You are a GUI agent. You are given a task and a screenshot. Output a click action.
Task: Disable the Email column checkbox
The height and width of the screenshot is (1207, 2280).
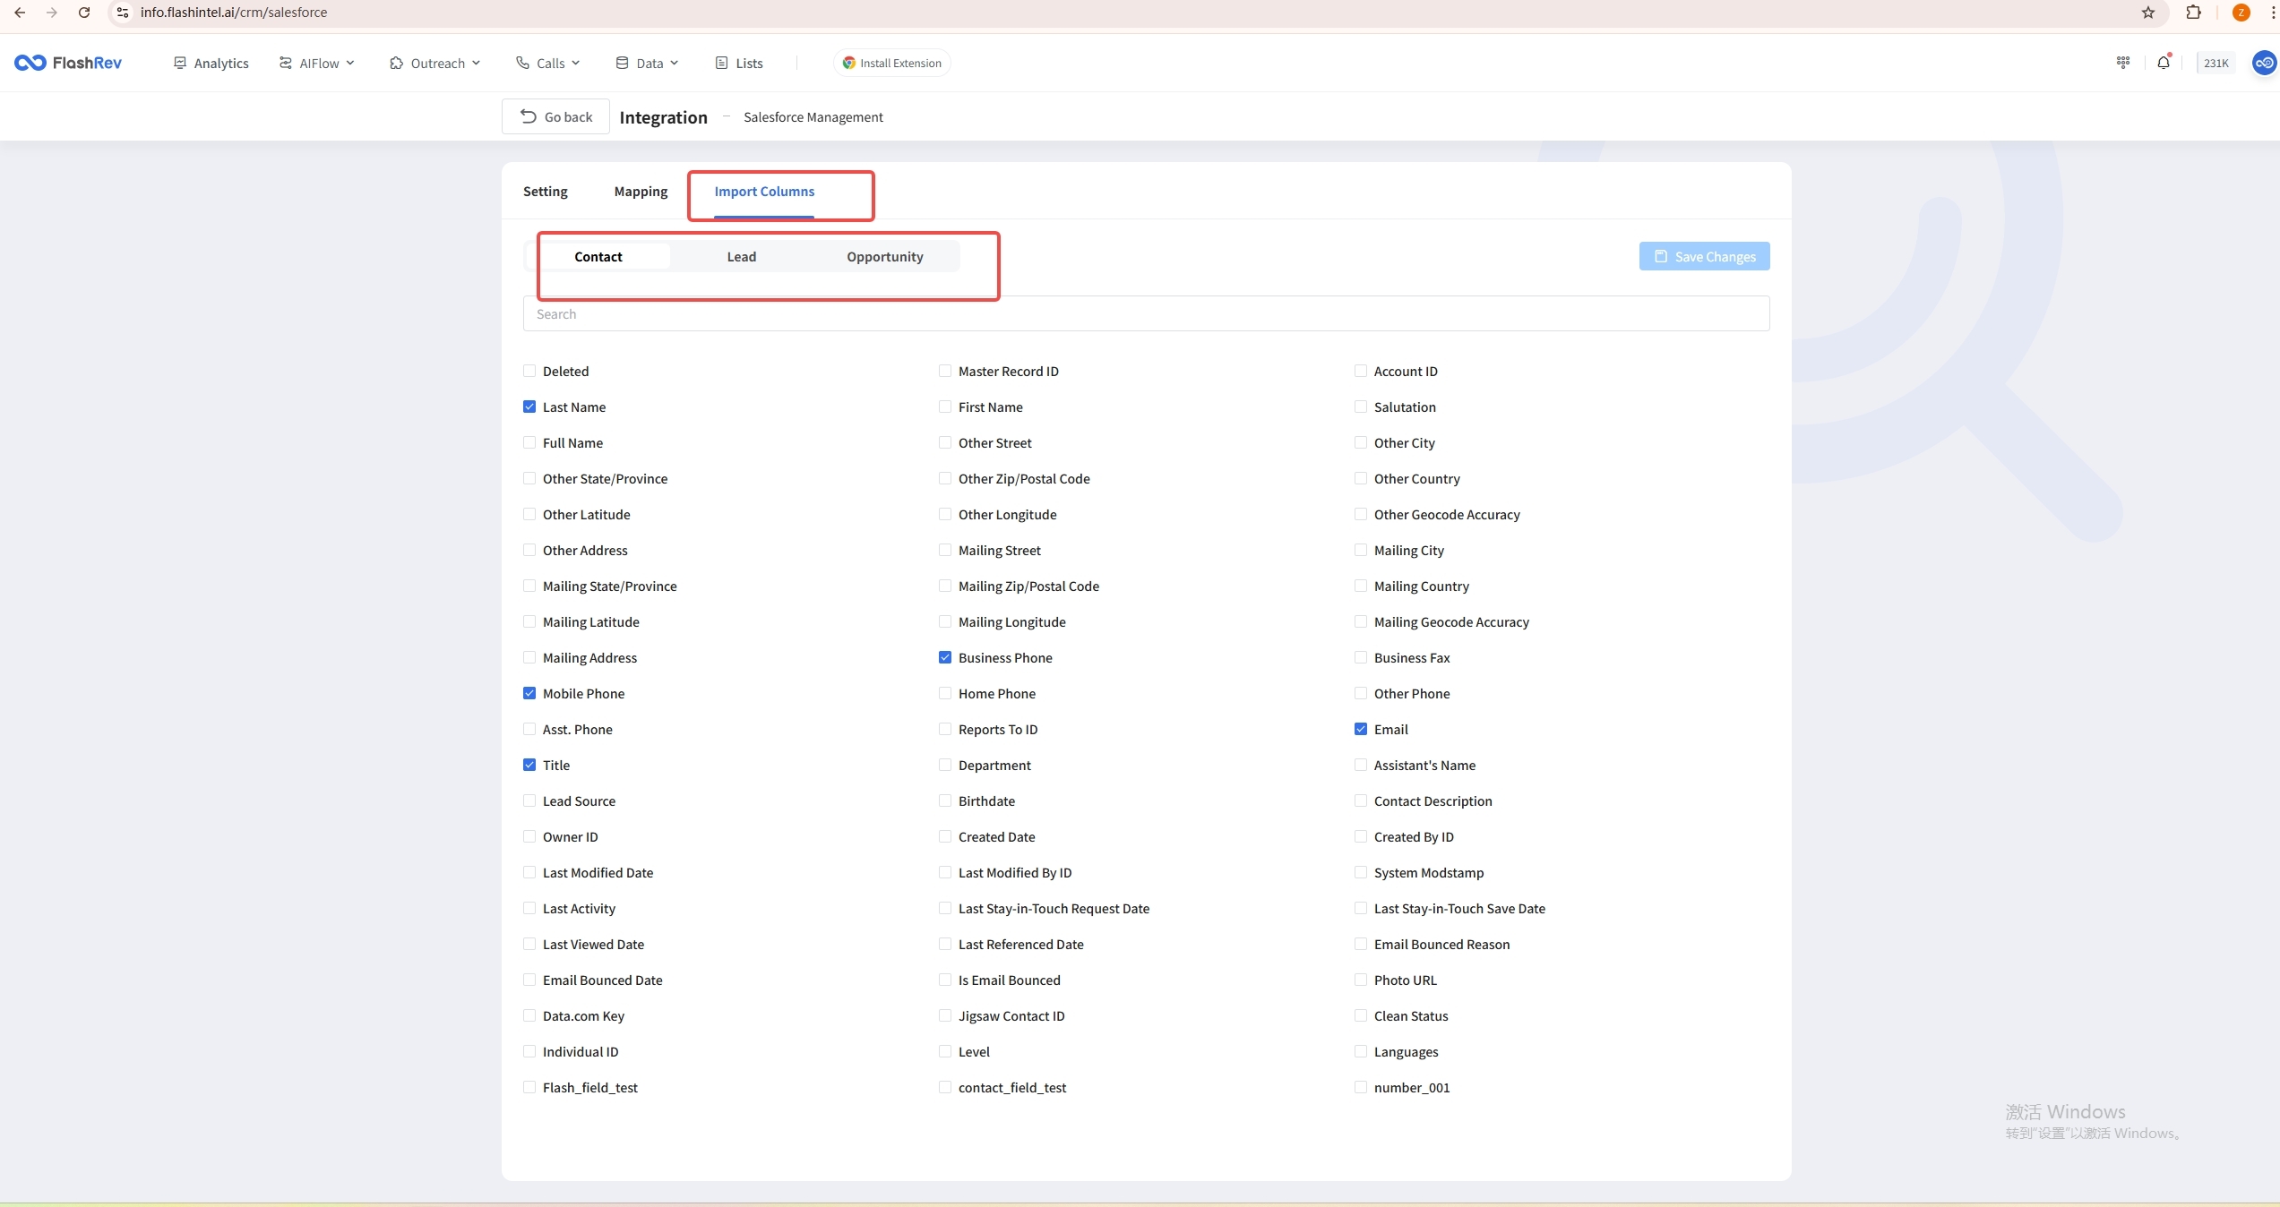[1361, 730]
